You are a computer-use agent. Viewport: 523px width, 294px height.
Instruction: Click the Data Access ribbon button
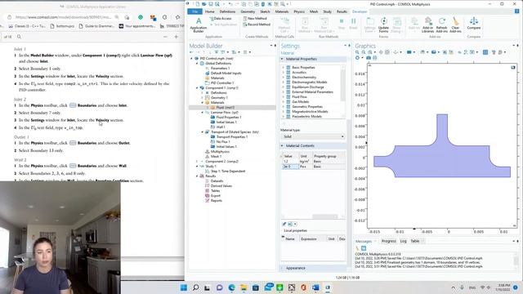tap(221, 19)
